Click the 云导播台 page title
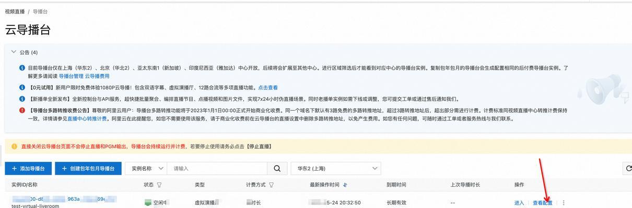Viewport: 632px width, 208px height. [28, 30]
